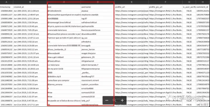Click the 'profile_url' header cell
Image resolution: width=210 pixels, height=107 pixels.
[x=132, y=7]
